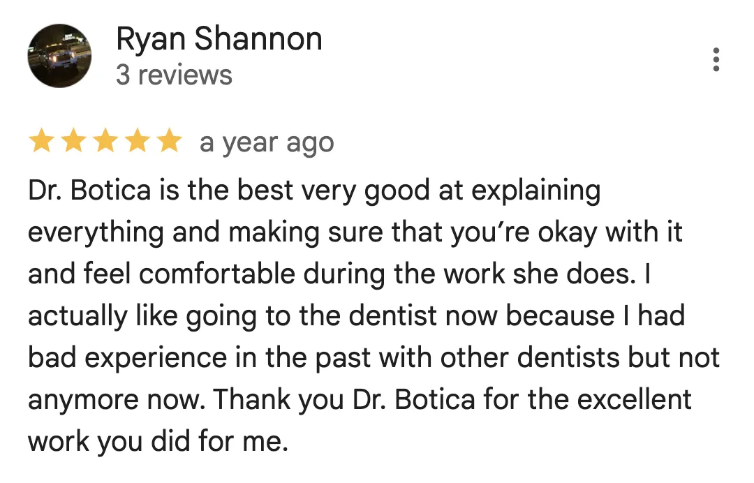The image size is (754, 483).
Task: Open the three-dot more options menu
Action: tap(716, 59)
